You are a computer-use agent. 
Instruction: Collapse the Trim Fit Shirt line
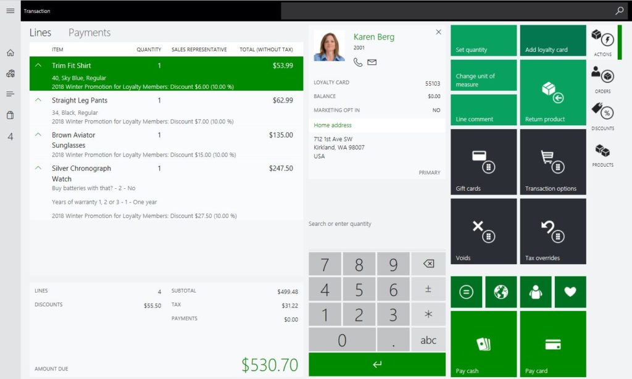(x=39, y=65)
